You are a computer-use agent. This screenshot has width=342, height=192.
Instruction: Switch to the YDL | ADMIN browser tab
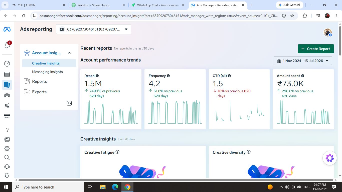click(39, 5)
